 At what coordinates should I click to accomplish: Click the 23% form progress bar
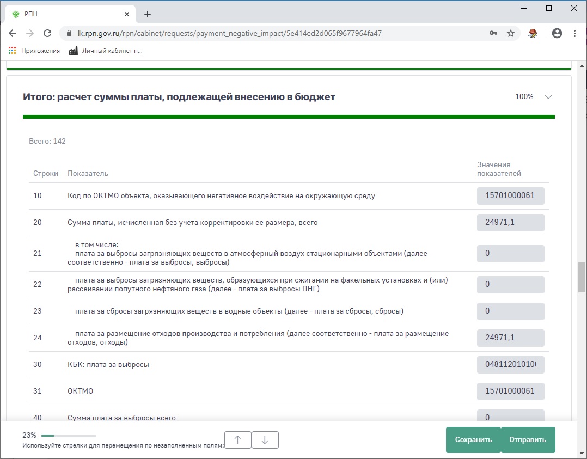click(68, 436)
